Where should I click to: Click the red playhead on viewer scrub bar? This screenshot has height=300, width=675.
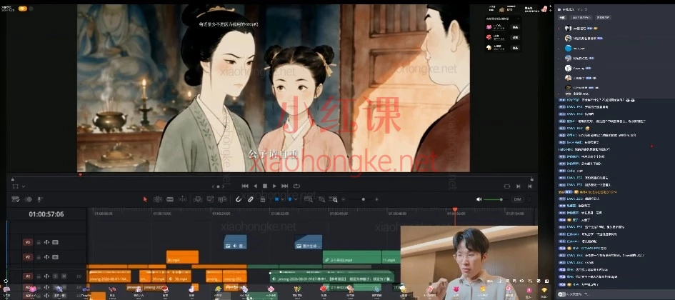pyautogui.click(x=80, y=175)
